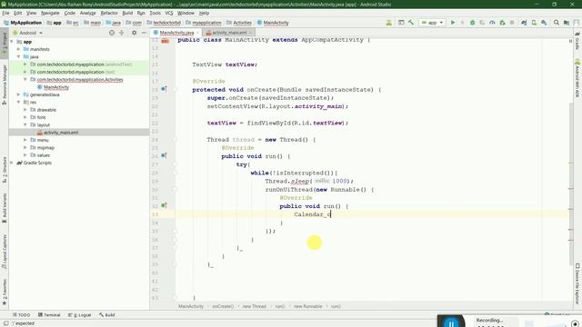Collapse the layout folder

pos(25,125)
